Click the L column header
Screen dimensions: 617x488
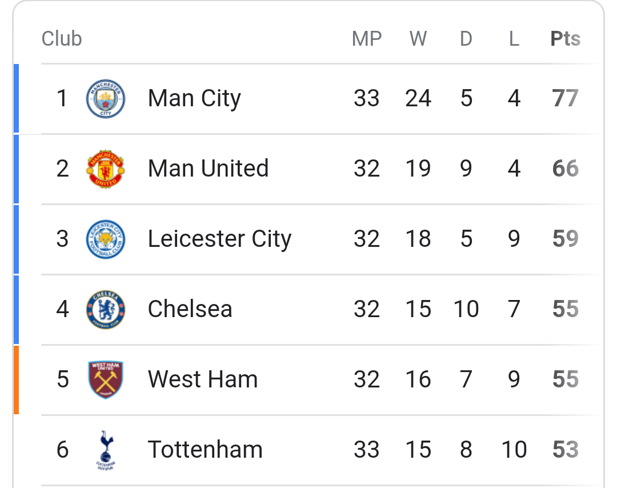(514, 38)
